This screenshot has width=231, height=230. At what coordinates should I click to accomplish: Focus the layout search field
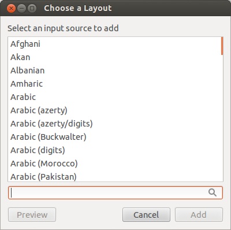coord(115,192)
